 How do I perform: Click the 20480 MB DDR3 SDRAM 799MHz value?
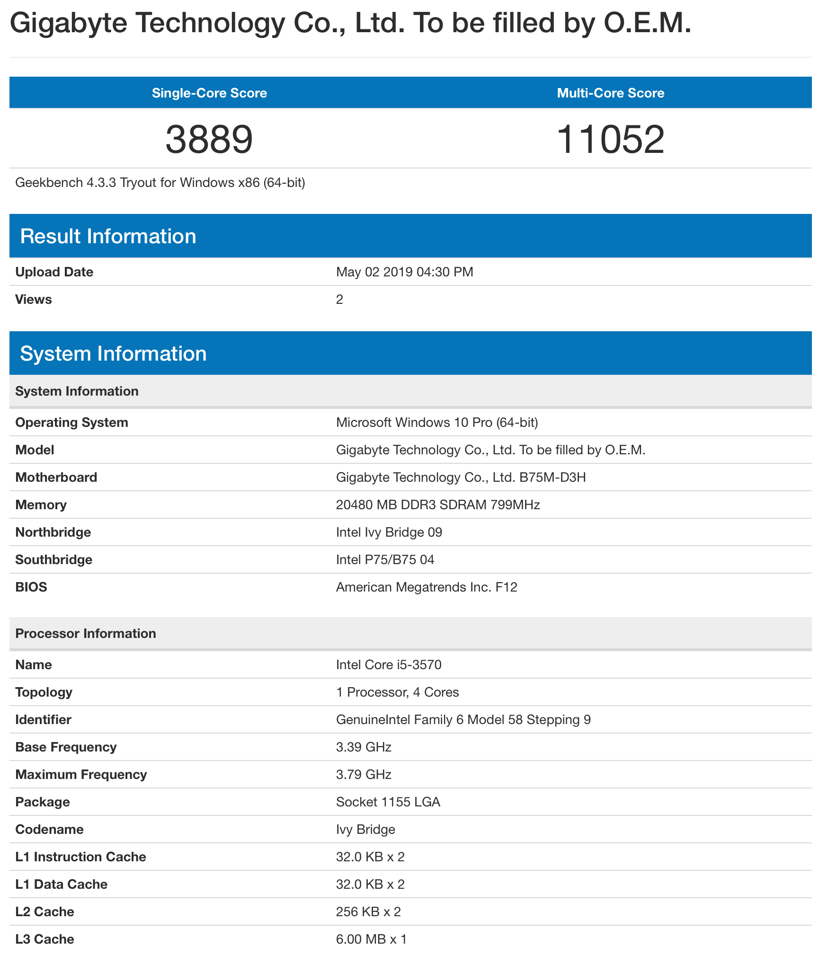tap(438, 505)
